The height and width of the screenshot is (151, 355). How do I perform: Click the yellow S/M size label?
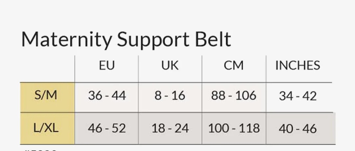tap(46, 95)
